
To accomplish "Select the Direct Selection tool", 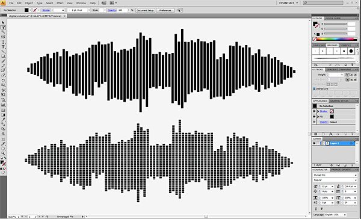I will [x=3, y=28].
